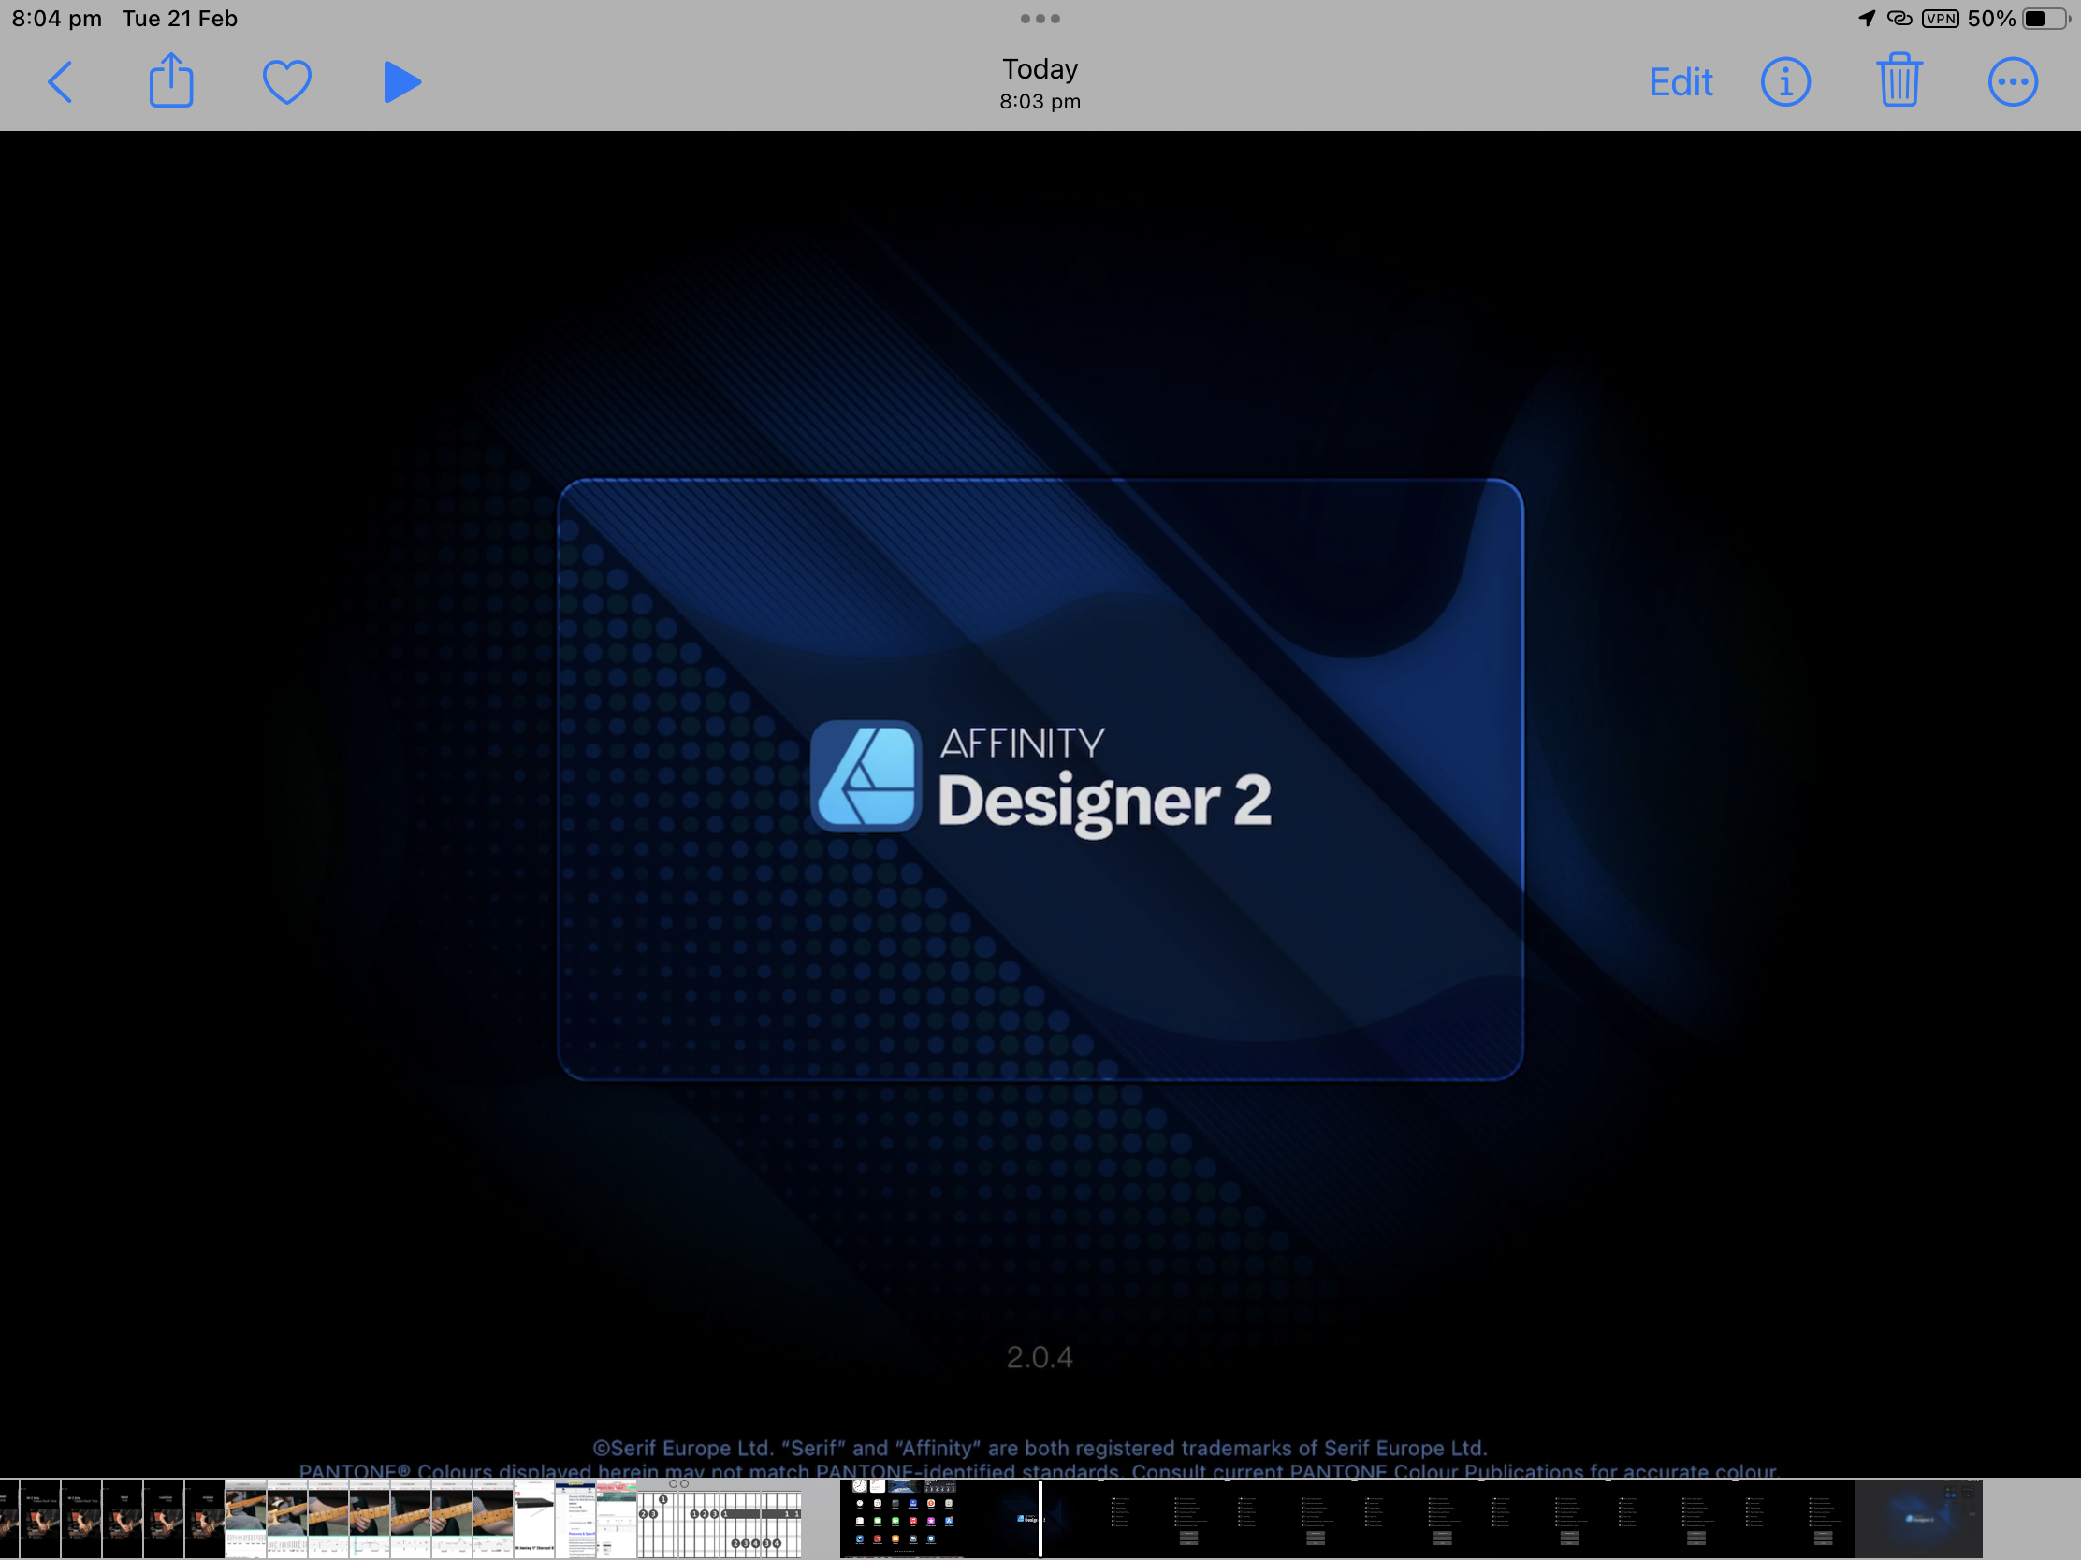Select the last blurred Designer 2 thumbnail
Viewport: 2081px width, 1560px height.
[x=1917, y=1518]
